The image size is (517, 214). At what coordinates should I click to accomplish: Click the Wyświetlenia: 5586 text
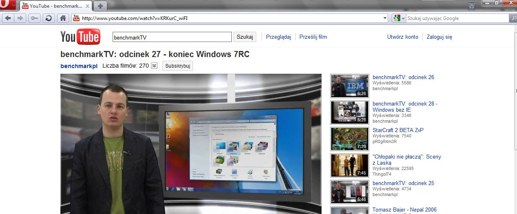tap(392, 83)
